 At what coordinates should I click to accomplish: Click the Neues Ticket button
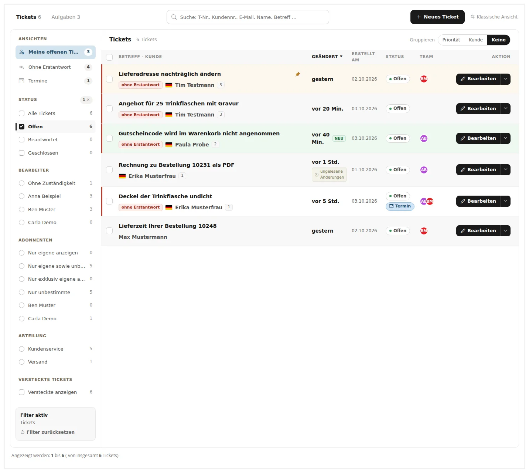point(437,17)
